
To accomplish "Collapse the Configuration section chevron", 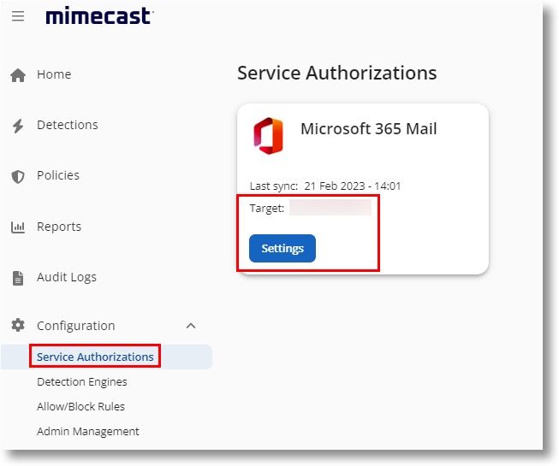I will [x=191, y=326].
